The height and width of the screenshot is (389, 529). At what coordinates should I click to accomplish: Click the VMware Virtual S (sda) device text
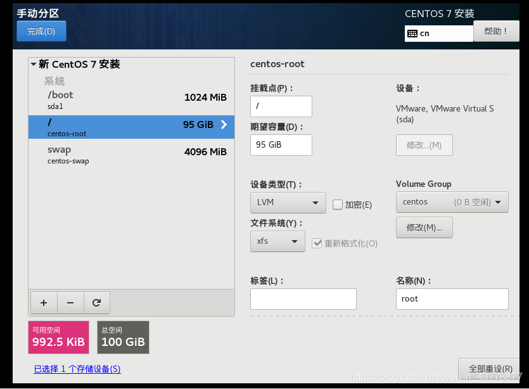445,113
